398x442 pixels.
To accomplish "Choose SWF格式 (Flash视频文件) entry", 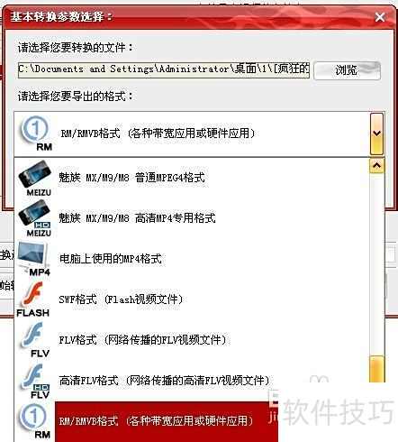I will coord(121,299).
